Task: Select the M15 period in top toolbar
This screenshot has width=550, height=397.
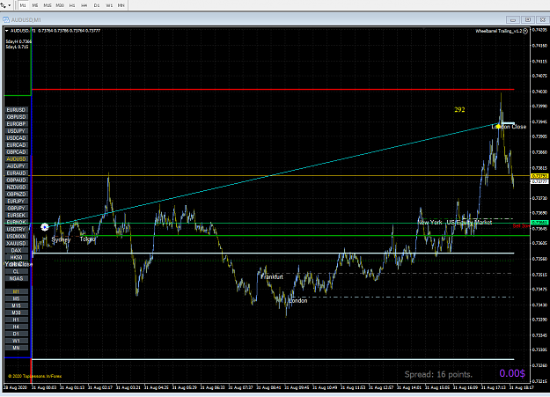Action: [48, 5]
